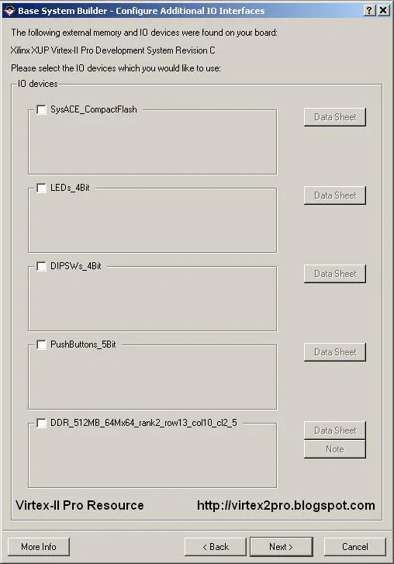
Task: Open Data Sheet for LEDs_4Bit
Action: pyautogui.click(x=335, y=195)
